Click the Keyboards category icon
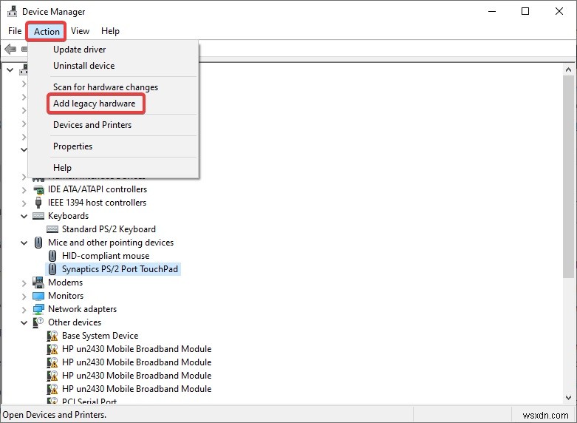Screen dimensions: 577x423 coord(38,216)
